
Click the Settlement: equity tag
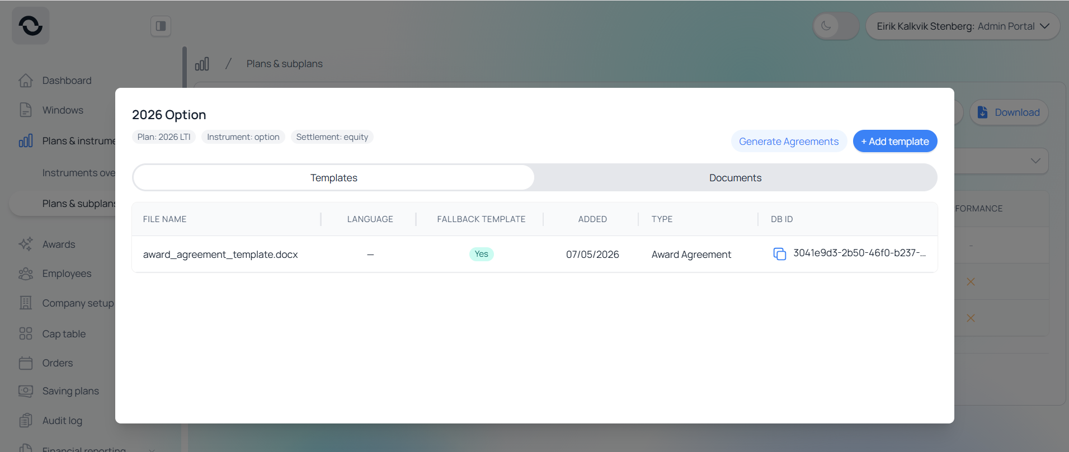[x=332, y=137]
